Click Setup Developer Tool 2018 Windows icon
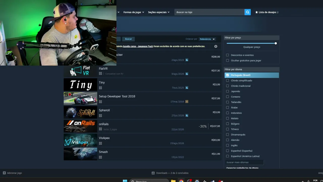Screen dimensions: 323x182 coord(100,102)
